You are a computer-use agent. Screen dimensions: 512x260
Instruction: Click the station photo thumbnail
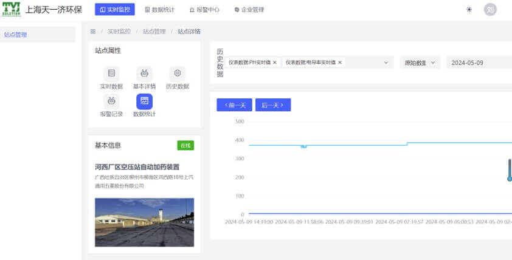144,222
